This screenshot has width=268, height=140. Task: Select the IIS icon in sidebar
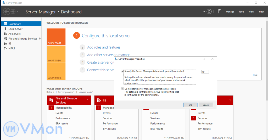(x=5, y=43)
